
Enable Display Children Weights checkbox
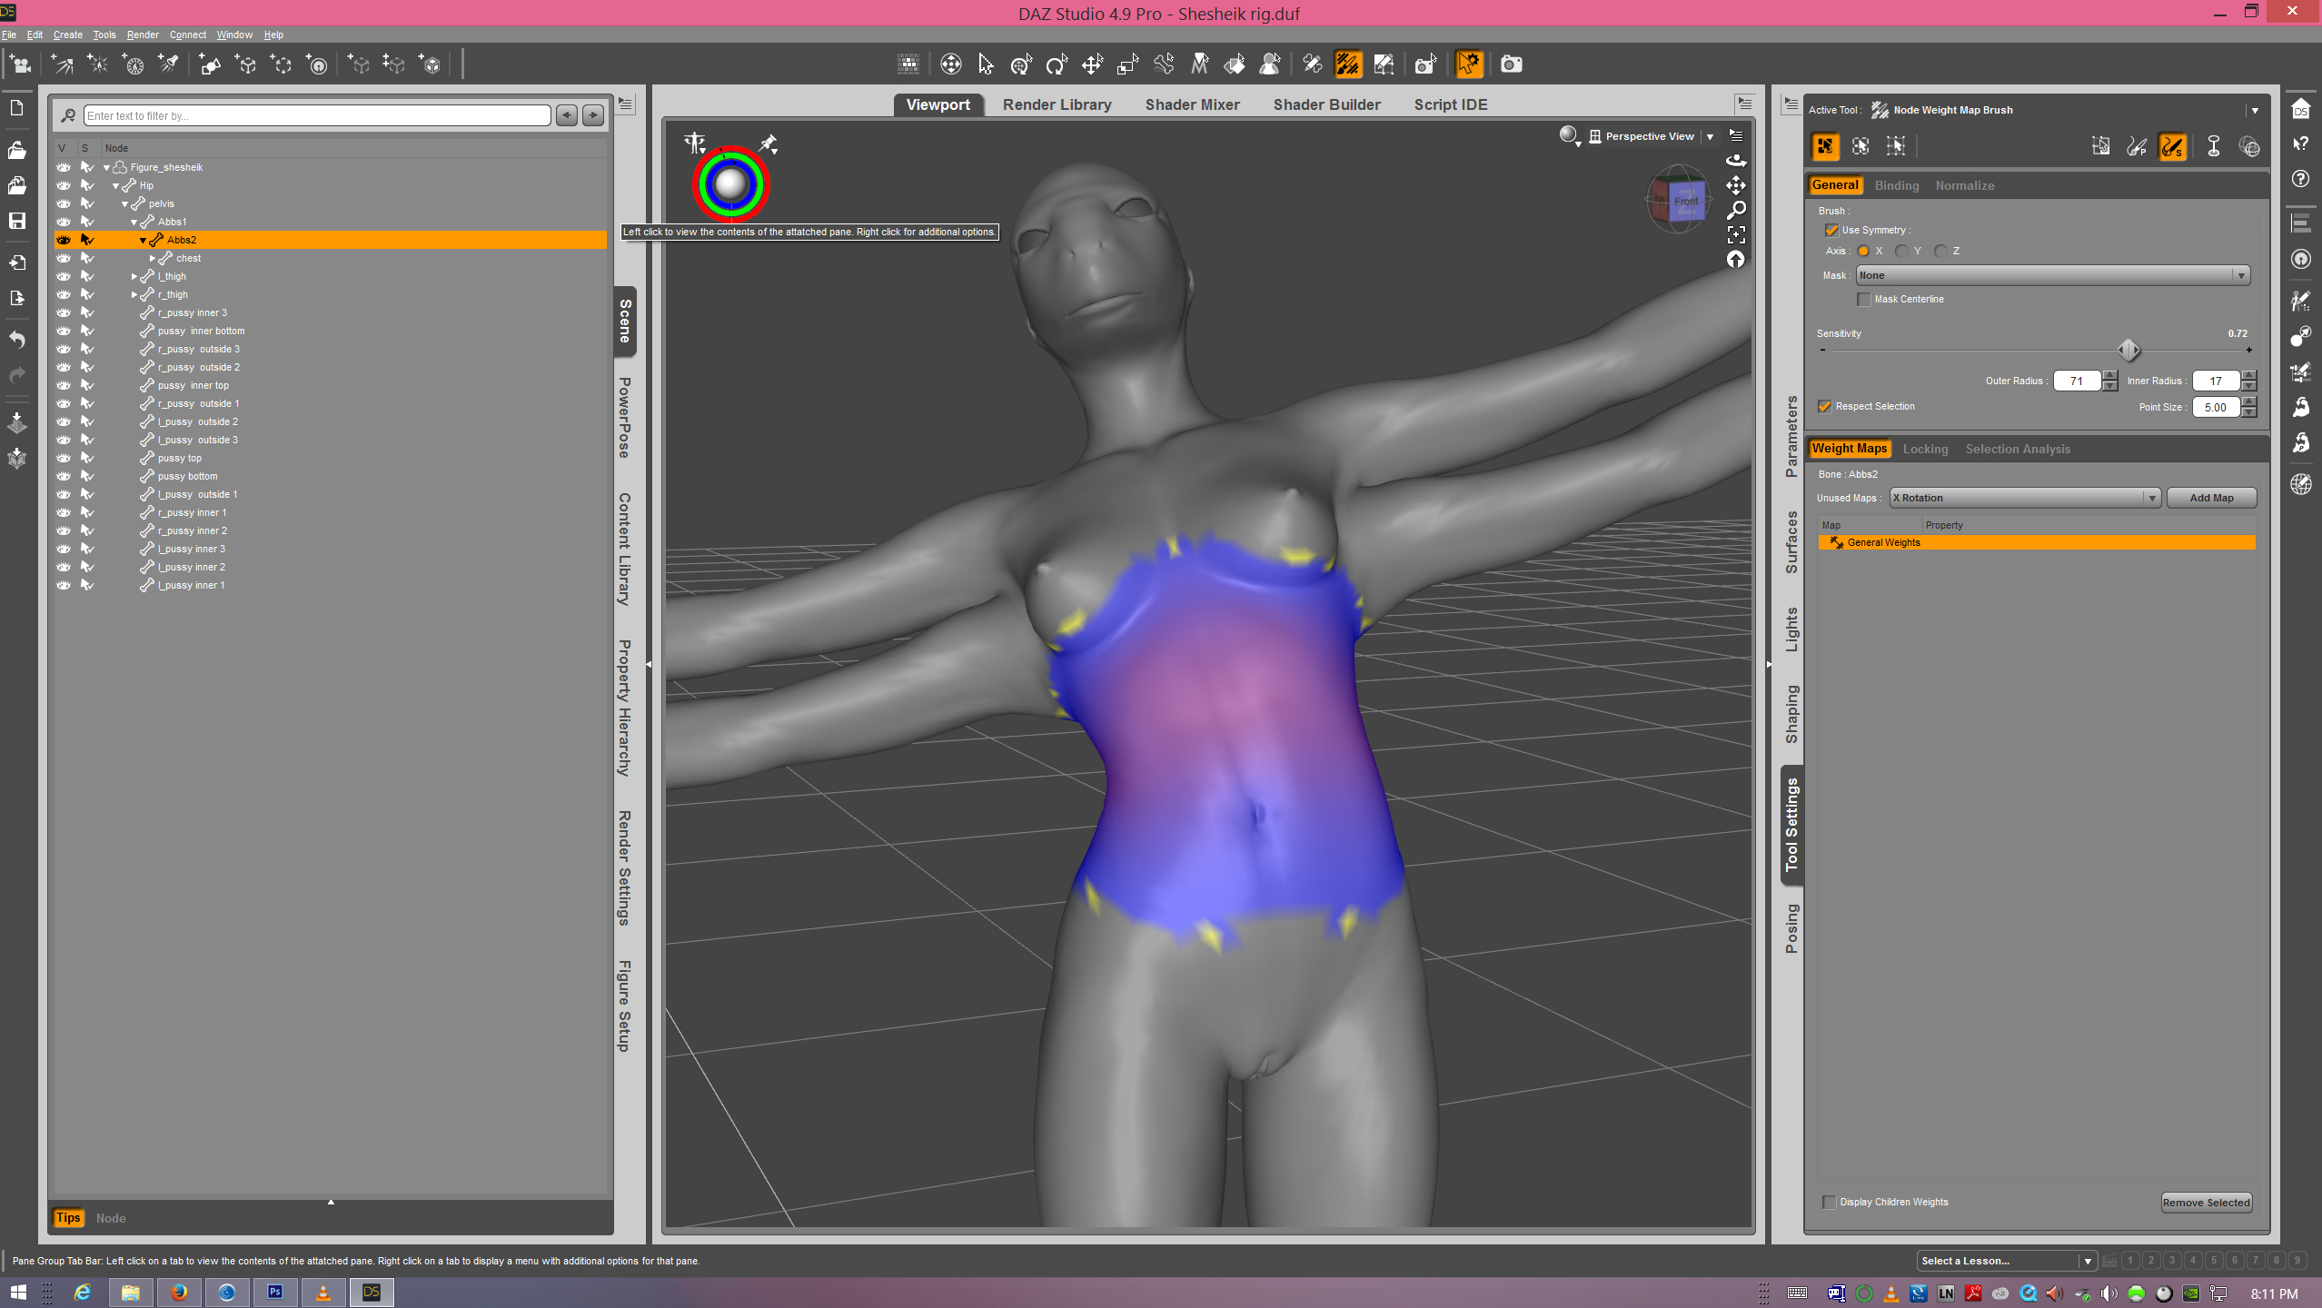[1830, 1202]
